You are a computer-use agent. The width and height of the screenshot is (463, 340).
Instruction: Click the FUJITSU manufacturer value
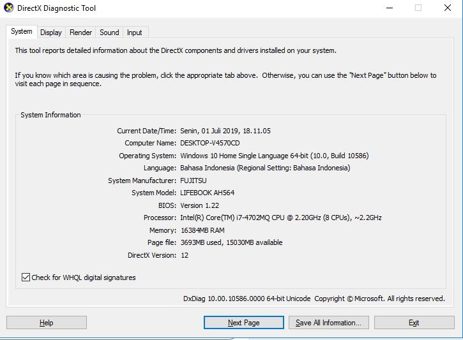[x=194, y=181]
